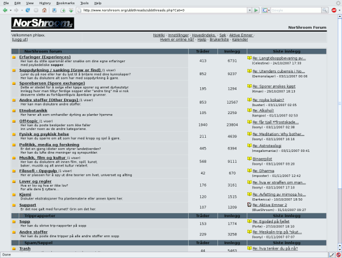Click the vertical scrollbar down arrow
Screen dimensions: 342x258
(340, 249)
